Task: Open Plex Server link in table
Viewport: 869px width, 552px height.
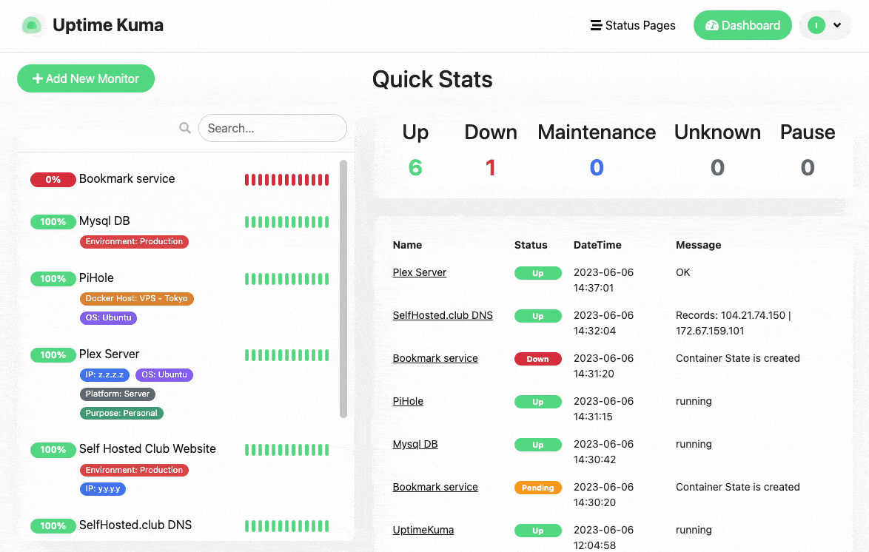Action: 420,272
